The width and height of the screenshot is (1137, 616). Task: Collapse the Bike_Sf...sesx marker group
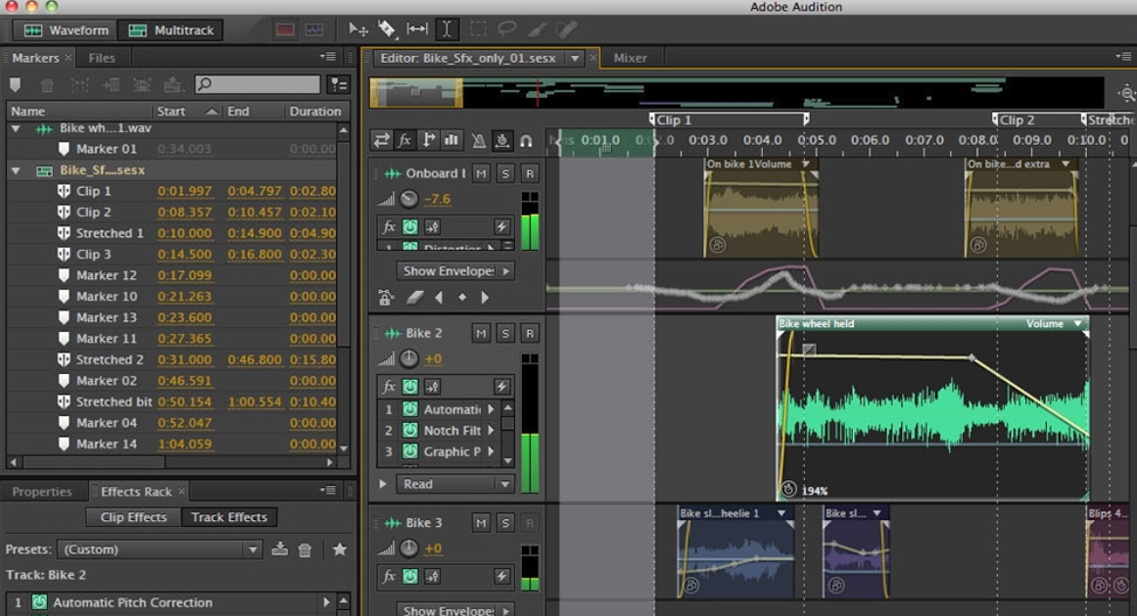point(16,170)
